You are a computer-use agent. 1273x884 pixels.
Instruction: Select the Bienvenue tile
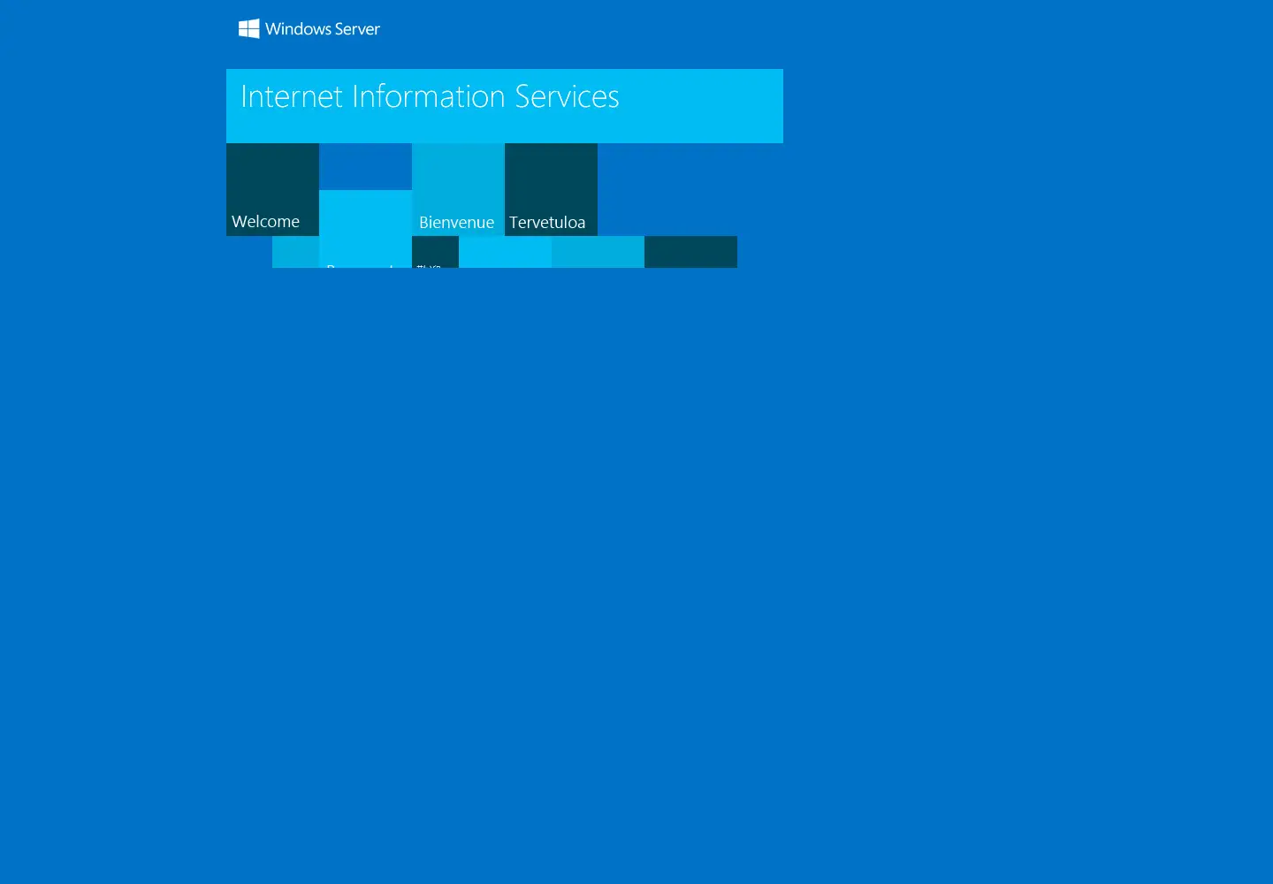pyautogui.click(x=458, y=189)
